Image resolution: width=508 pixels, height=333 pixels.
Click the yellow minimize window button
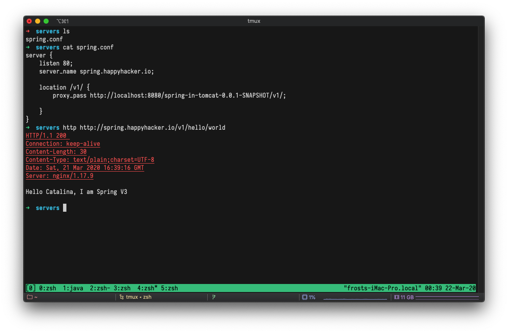[x=38, y=21]
